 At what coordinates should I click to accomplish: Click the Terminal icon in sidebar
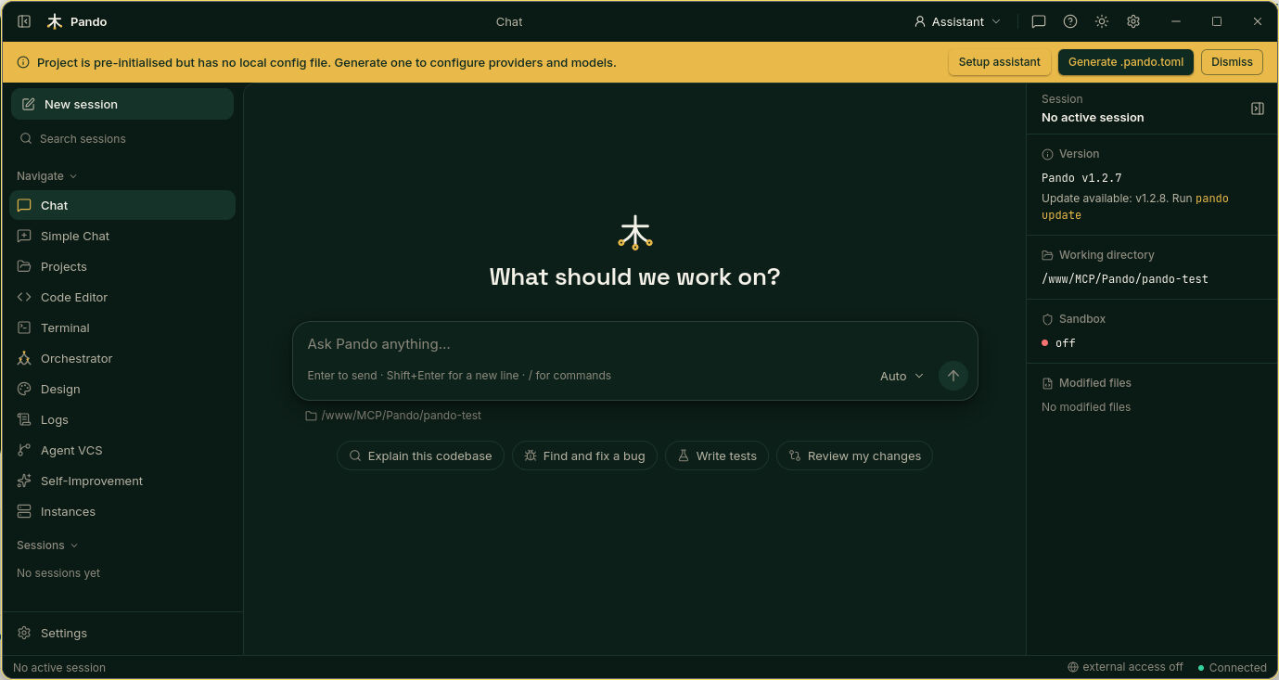point(24,327)
